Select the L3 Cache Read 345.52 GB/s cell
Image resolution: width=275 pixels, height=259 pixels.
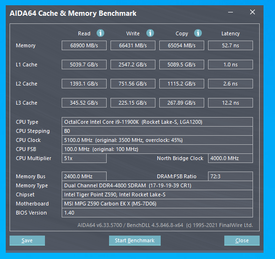pyautogui.click(x=84, y=103)
